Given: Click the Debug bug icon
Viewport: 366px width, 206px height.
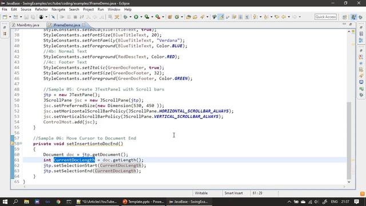Looking at the screenshot, I should click(126, 17).
